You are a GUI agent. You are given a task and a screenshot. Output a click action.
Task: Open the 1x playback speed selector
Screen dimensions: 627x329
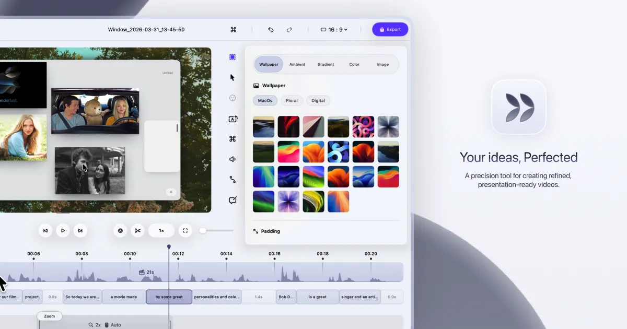click(x=161, y=230)
